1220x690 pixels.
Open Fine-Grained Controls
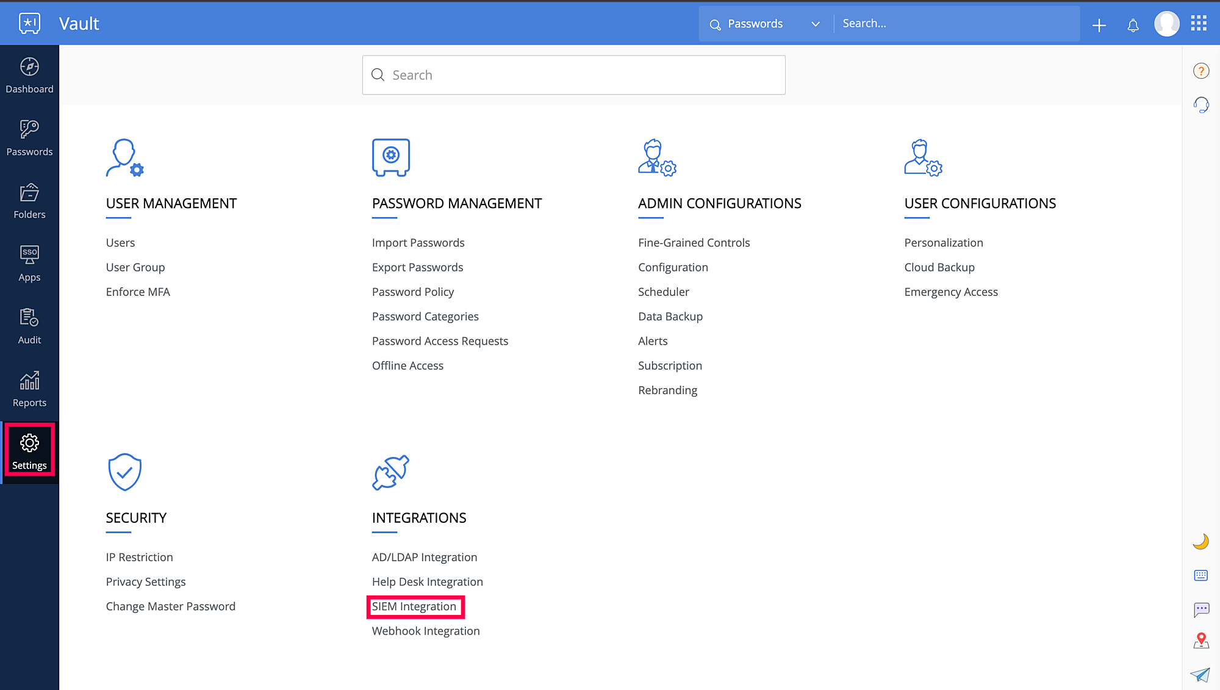tap(694, 243)
